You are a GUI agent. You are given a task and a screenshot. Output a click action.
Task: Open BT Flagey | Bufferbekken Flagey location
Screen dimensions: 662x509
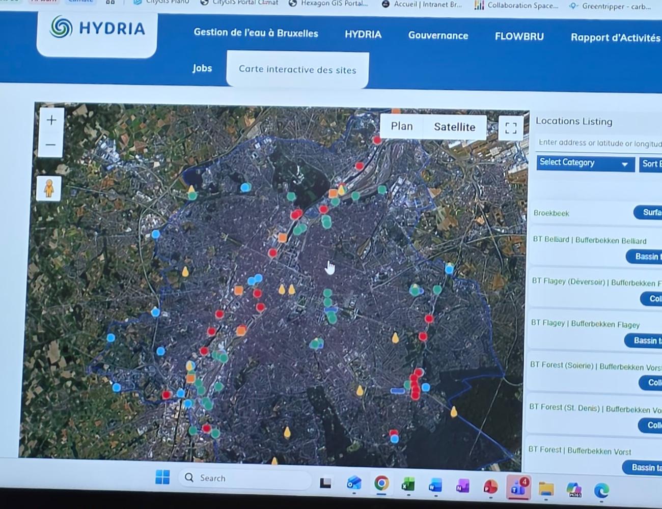pos(585,324)
